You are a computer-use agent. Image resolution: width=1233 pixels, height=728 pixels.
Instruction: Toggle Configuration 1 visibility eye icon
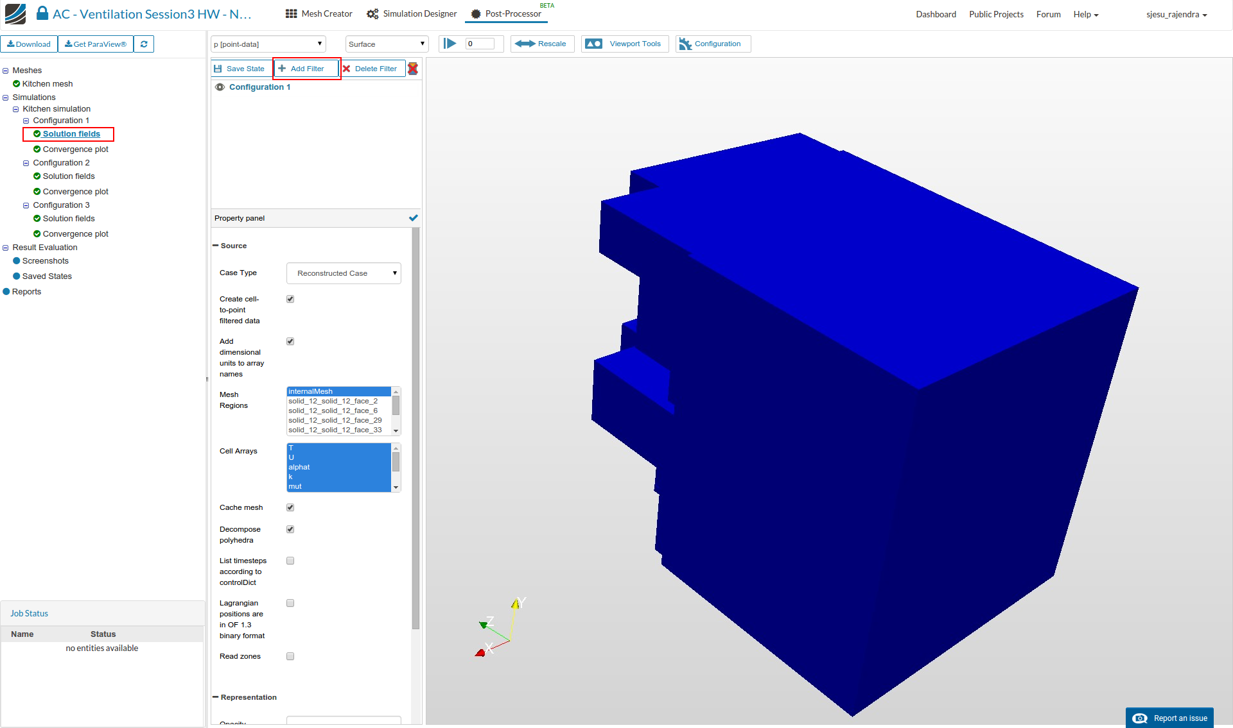220,87
